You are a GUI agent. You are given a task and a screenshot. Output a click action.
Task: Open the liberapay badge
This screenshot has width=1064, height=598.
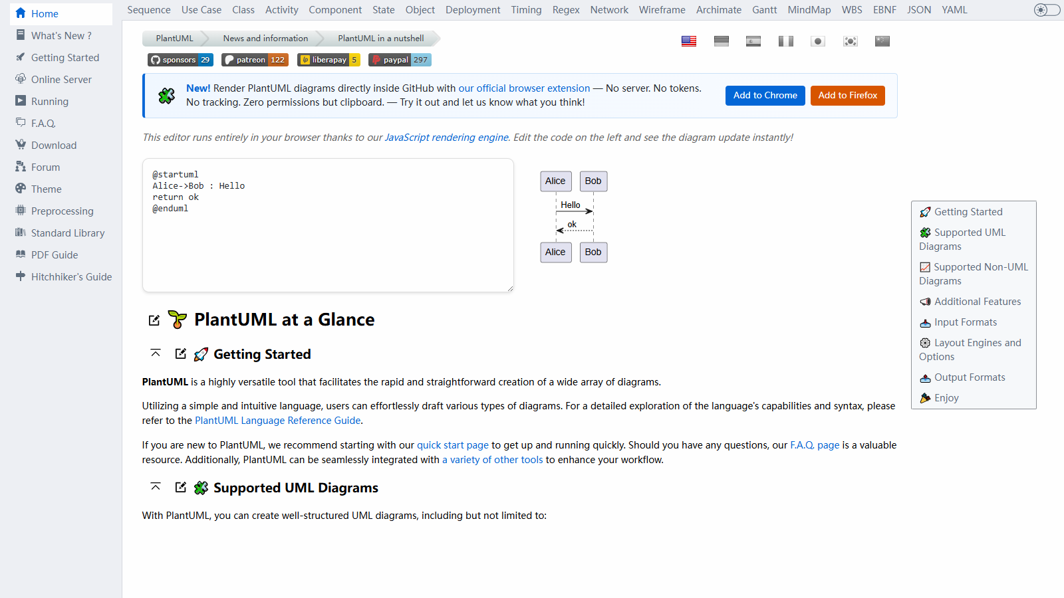329,60
